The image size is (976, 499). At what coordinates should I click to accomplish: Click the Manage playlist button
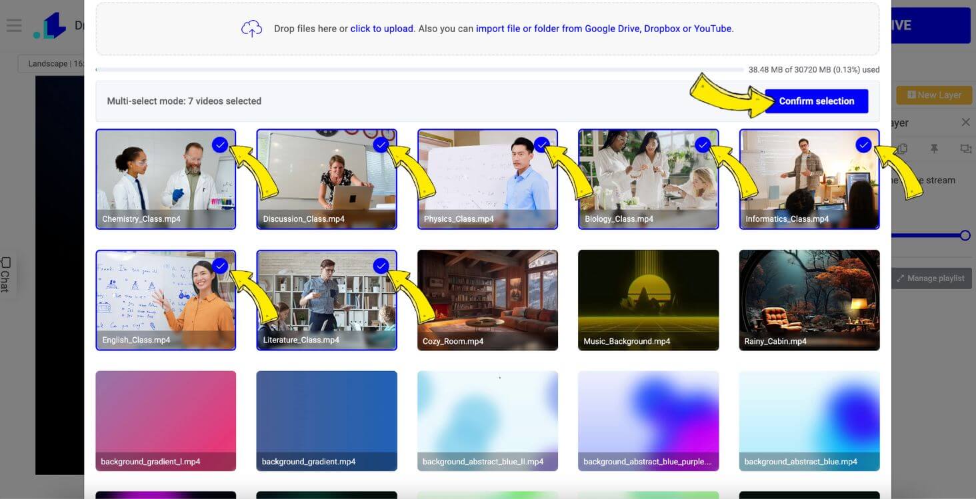(x=931, y=278)
